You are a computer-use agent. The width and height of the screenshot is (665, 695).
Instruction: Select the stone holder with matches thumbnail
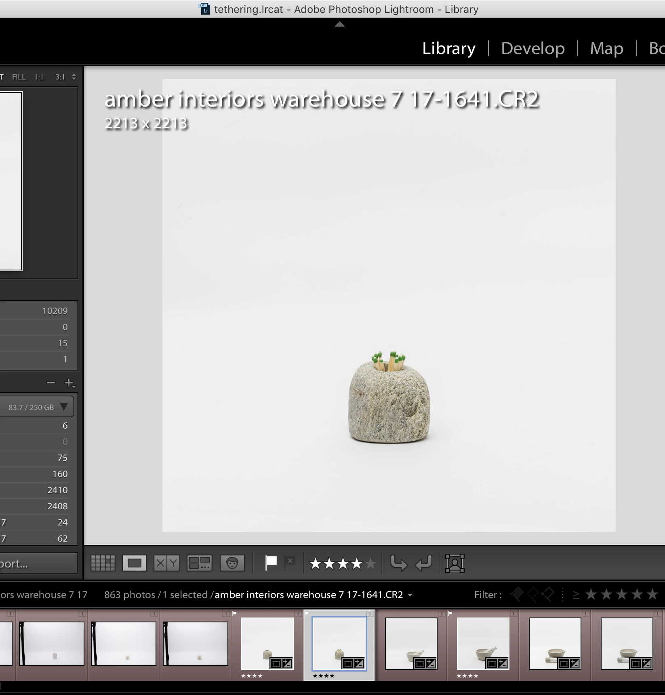click(339, 643)
